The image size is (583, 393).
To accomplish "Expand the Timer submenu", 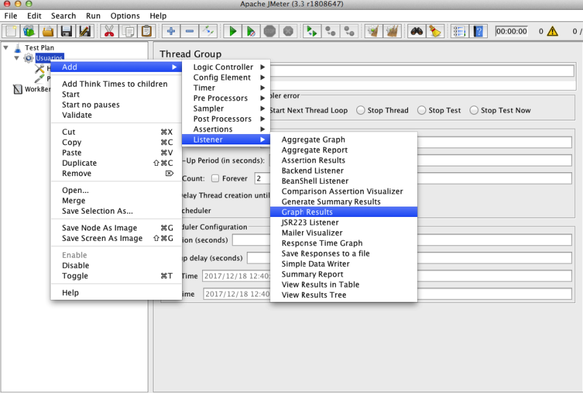I will tap(226, 88).
